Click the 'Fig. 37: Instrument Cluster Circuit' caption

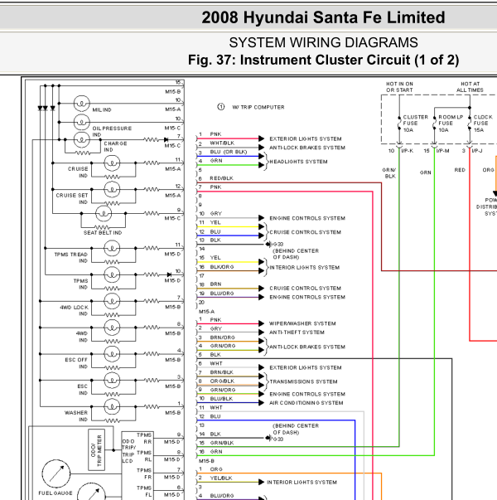(x=323, y=61)
